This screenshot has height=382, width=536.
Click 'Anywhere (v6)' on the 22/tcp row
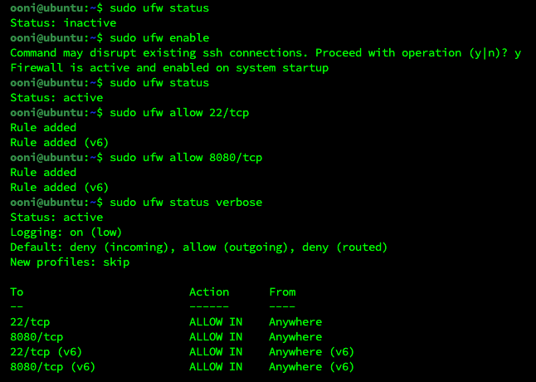pyautogui.click(x=311, y=352)
